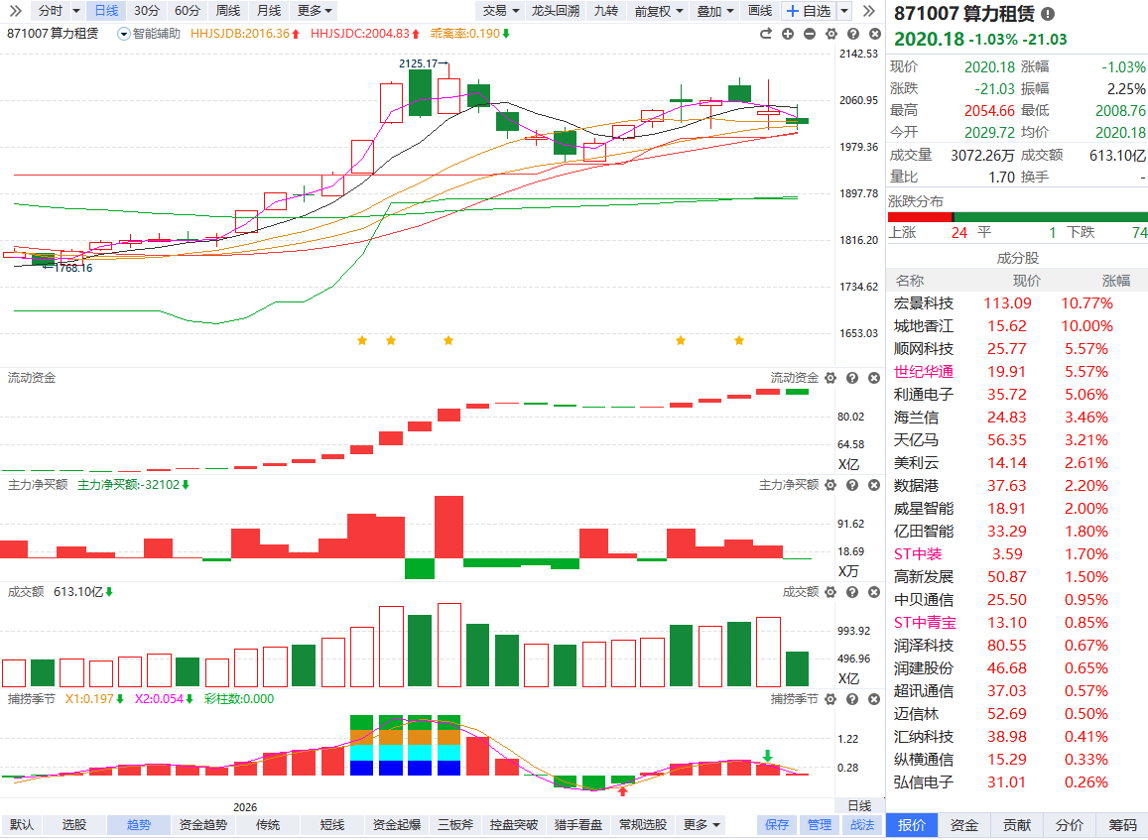Expand the 叠加 dropdown menu

[715, 11]
